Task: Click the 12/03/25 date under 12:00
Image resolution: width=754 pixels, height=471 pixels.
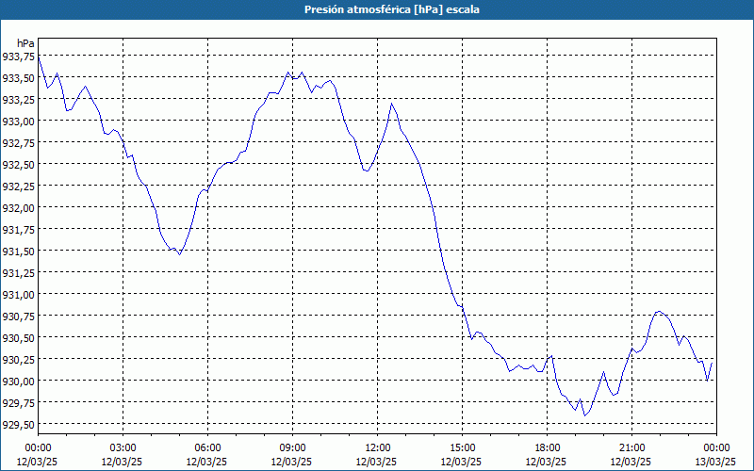Action: click(x=378, y=462)
